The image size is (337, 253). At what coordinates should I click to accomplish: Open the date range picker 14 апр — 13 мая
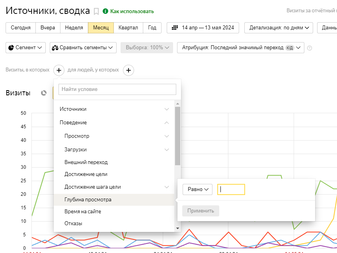[x=203, y=28]
